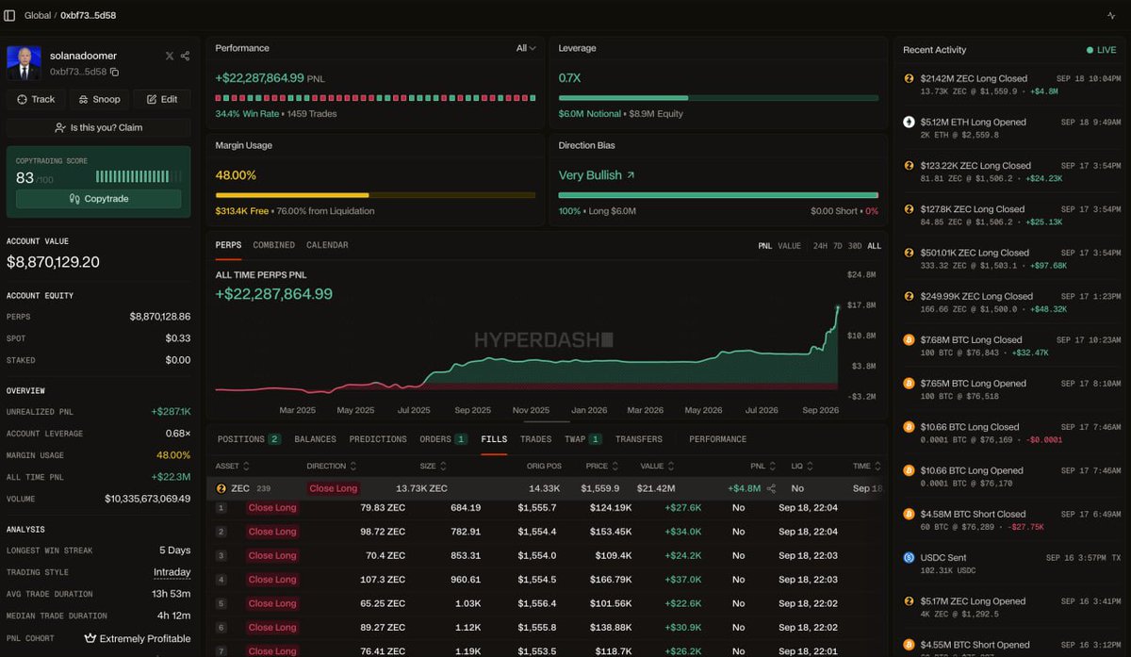This screenshot has width=1131, height=657.
Task: Switch to the CALENDAR chart tab
Action: (x=327, y=245)
